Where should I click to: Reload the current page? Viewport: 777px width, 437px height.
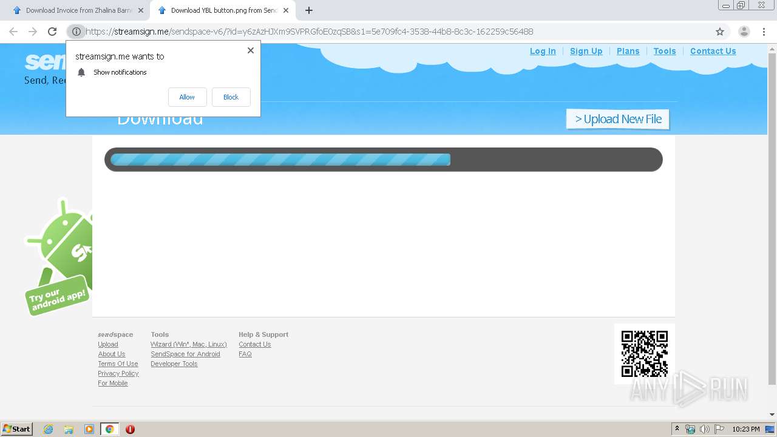point(52,32)
